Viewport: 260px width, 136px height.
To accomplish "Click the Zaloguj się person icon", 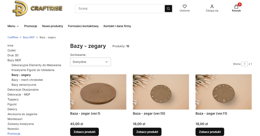I will click(212, 6).
